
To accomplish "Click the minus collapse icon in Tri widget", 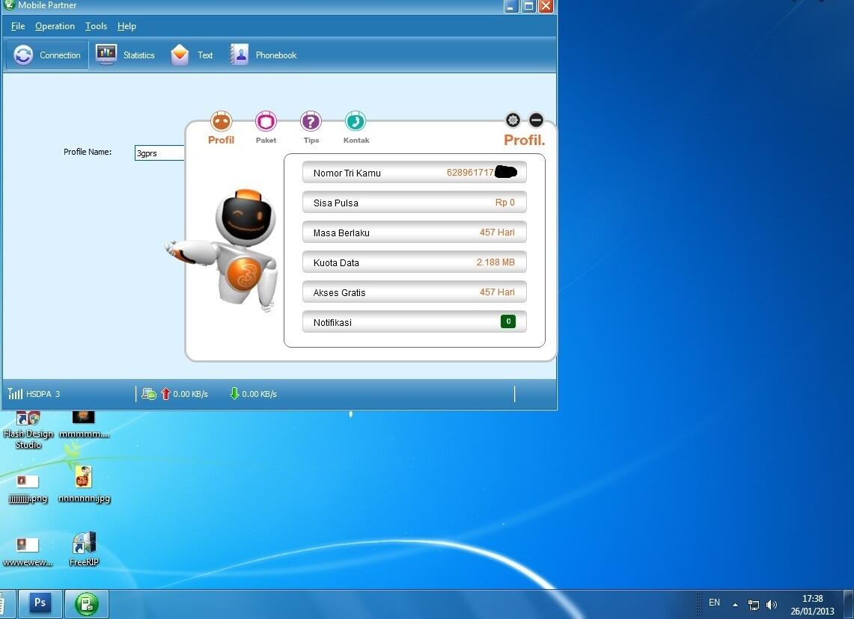I will 536,120.
